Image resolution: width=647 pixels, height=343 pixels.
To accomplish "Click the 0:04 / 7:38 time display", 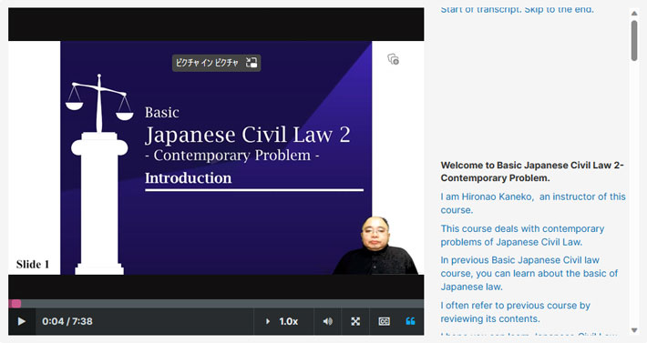I will (67, 321).
